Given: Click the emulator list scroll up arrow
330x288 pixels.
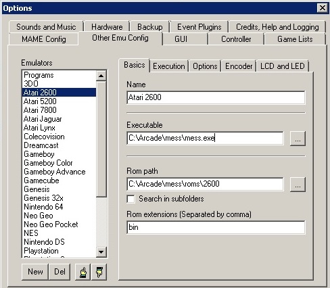Looking at the screenshot, I should (x=101, y=76).
